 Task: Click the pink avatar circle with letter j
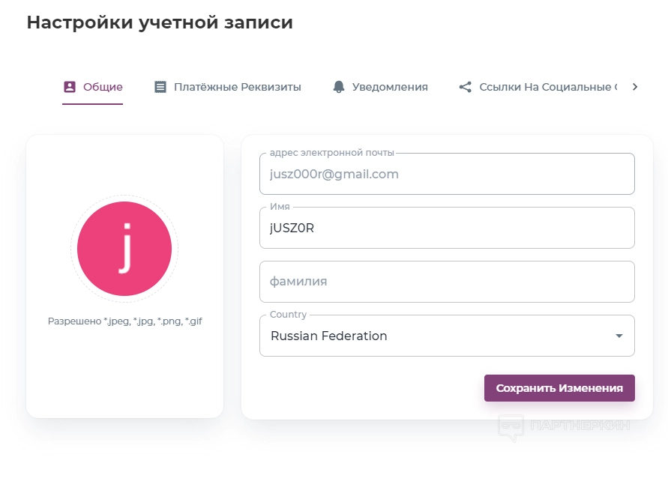[x=124, y=249]
